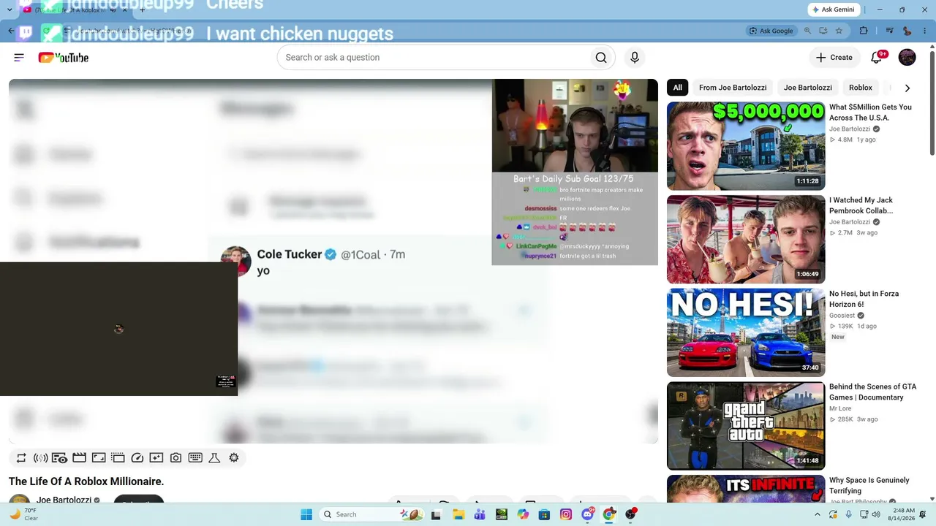This screenshot has height=526, width=936.
Task: Open the Jack Pembrook Collab thumbnail
Action: pos(746,240)
